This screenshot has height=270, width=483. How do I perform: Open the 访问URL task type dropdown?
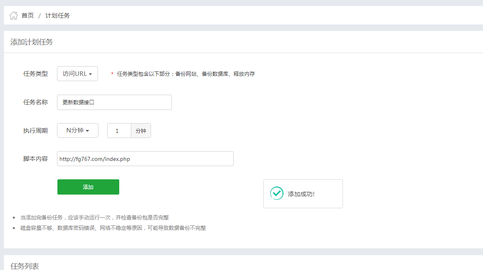click(77, 74)
